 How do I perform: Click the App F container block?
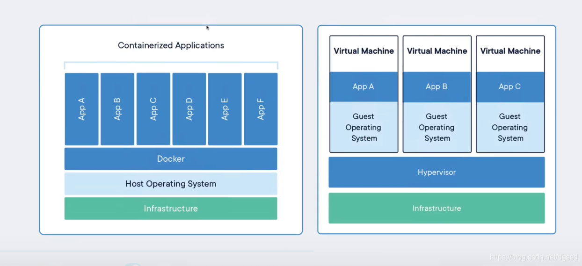[261, 109]
